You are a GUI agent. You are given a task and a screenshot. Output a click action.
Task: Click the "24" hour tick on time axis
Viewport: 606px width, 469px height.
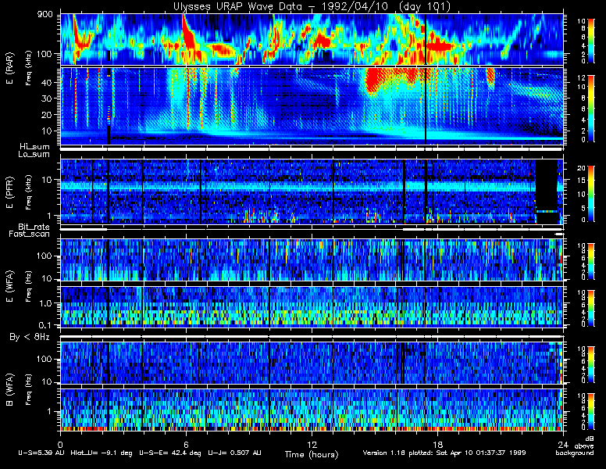tap(563, 445)
